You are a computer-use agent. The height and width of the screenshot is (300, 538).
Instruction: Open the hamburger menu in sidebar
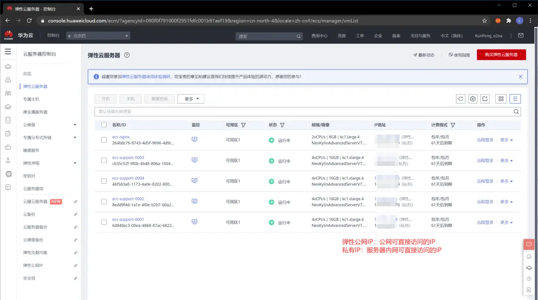pos(8,52)
